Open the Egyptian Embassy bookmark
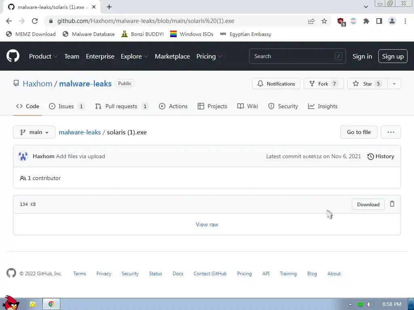Viewport: 414px width, 310px height. (245, 34)
